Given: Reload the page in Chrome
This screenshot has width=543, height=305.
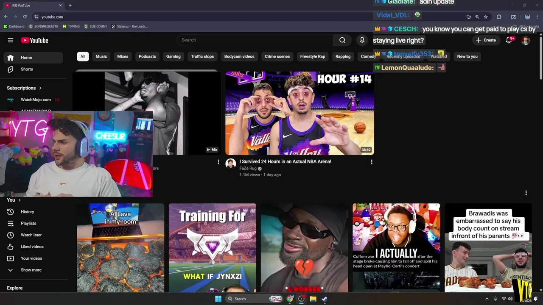Looking at the screenshot, I should [25, 17].
